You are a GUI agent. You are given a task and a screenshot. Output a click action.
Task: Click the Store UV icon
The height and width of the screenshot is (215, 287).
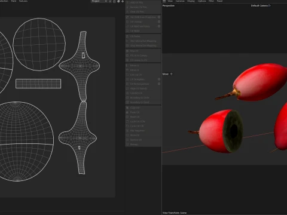[127, 135]
